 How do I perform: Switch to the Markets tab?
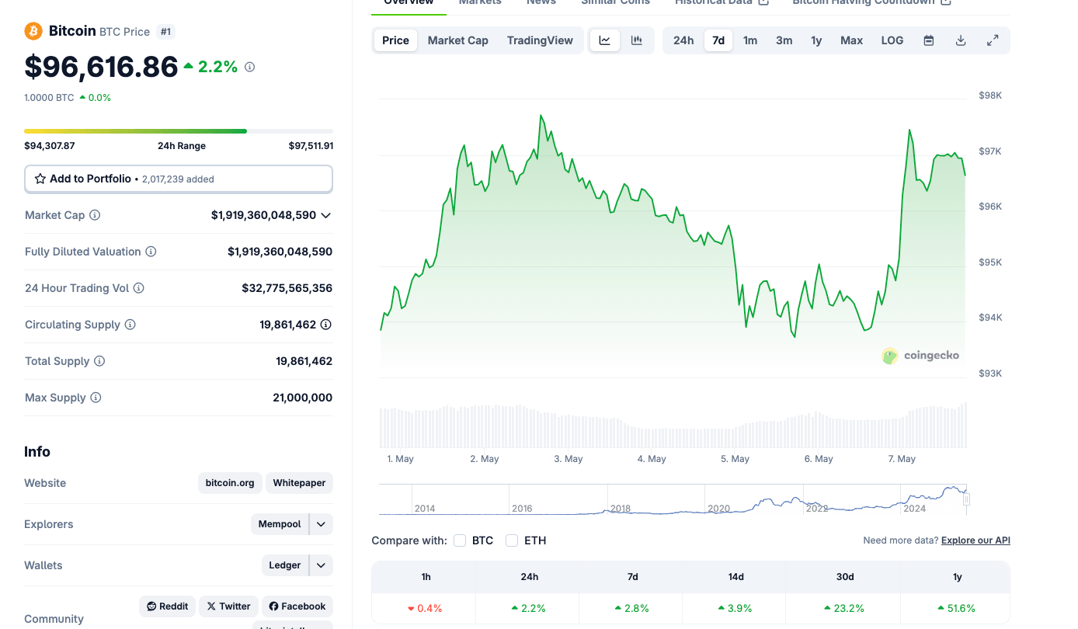479,2
